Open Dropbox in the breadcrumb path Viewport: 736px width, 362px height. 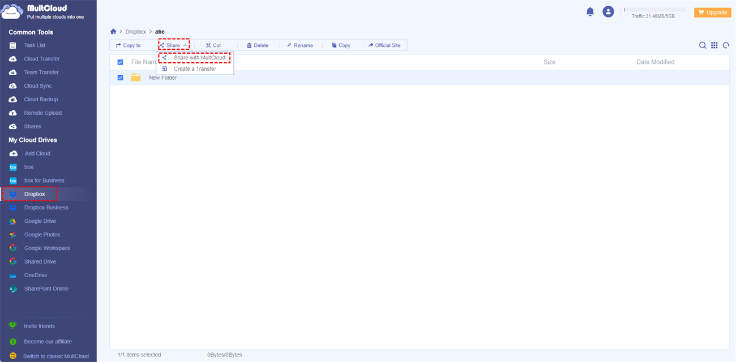click(x=136, y=32)
